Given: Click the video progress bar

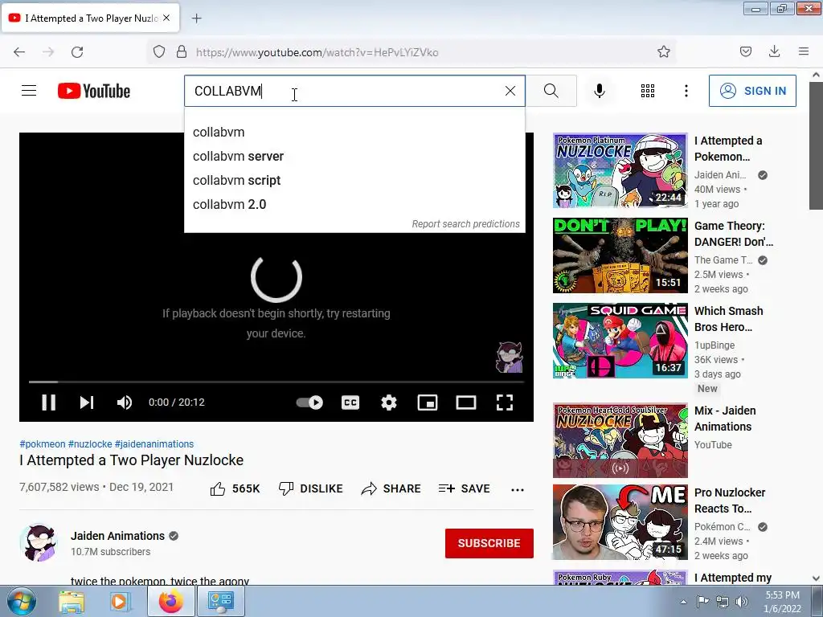Looking at the screenshot, I should pyautogui.click(x=276, y=382).
